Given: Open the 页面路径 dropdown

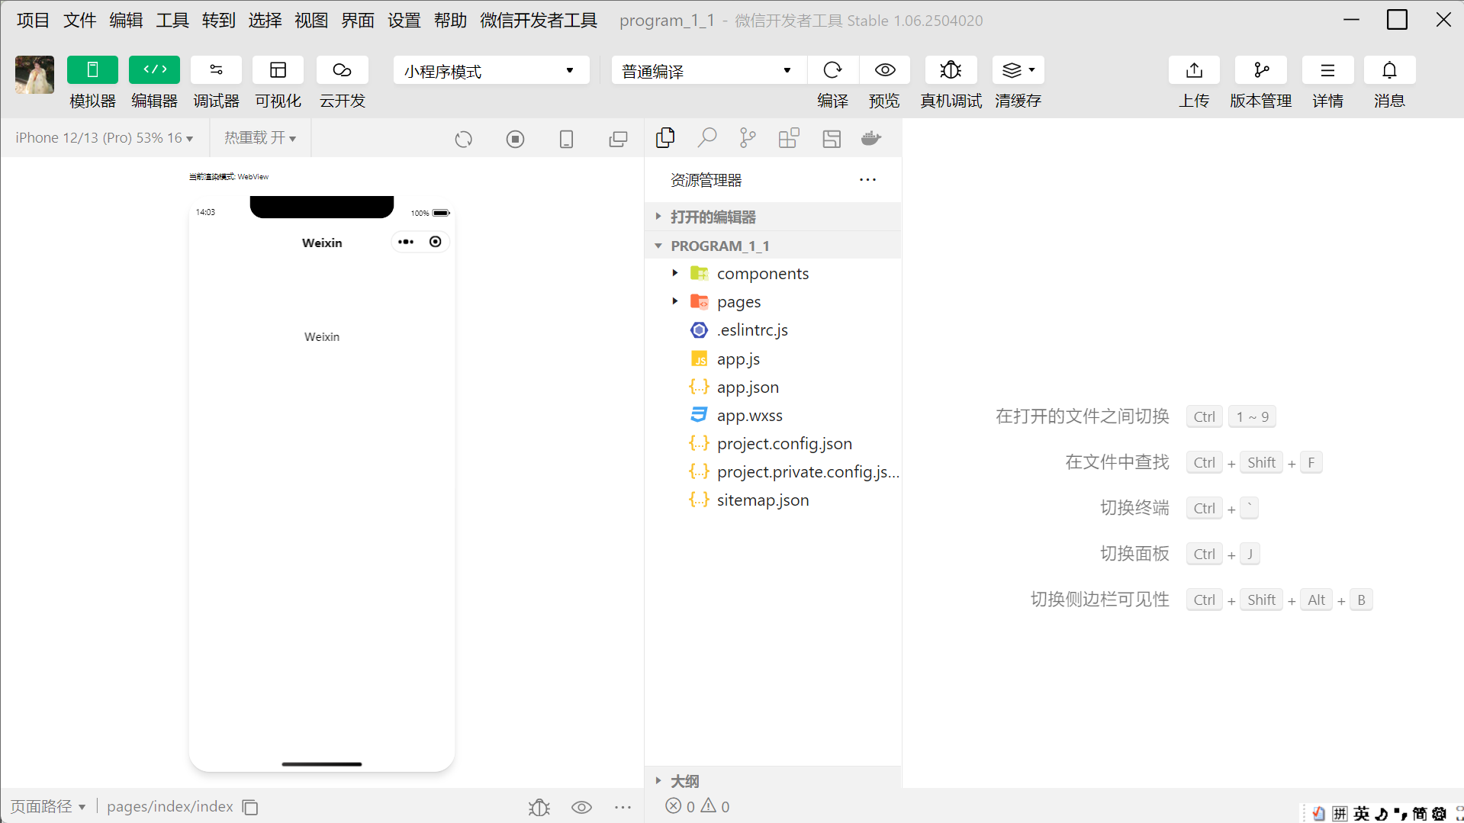Looking at the screenshot, I should point(47,806).
